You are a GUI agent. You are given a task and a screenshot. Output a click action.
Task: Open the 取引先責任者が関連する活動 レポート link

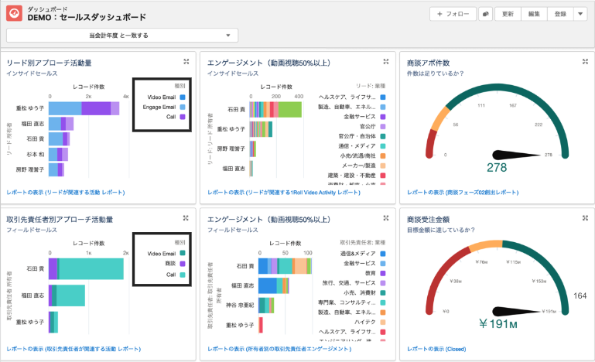[74, 349]
